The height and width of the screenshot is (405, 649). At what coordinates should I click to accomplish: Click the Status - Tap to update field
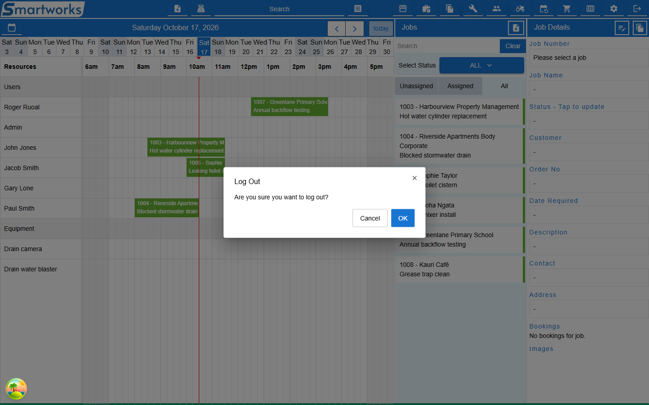coord(589,121)
